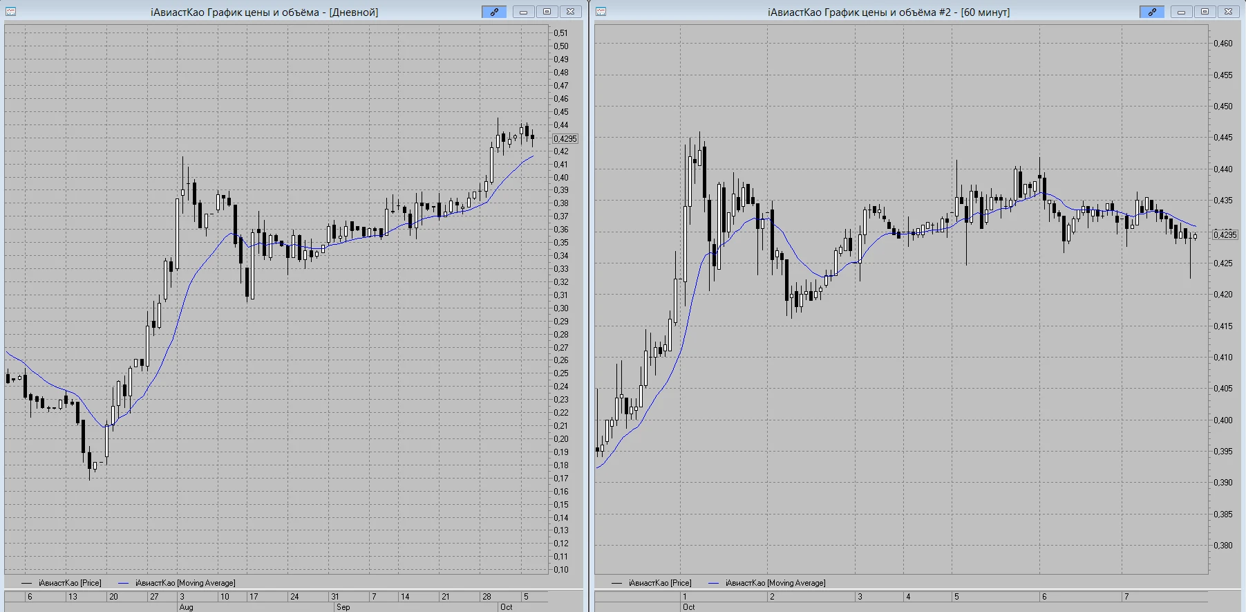Close the 60-minute chart window

(x=1228, y=12)
